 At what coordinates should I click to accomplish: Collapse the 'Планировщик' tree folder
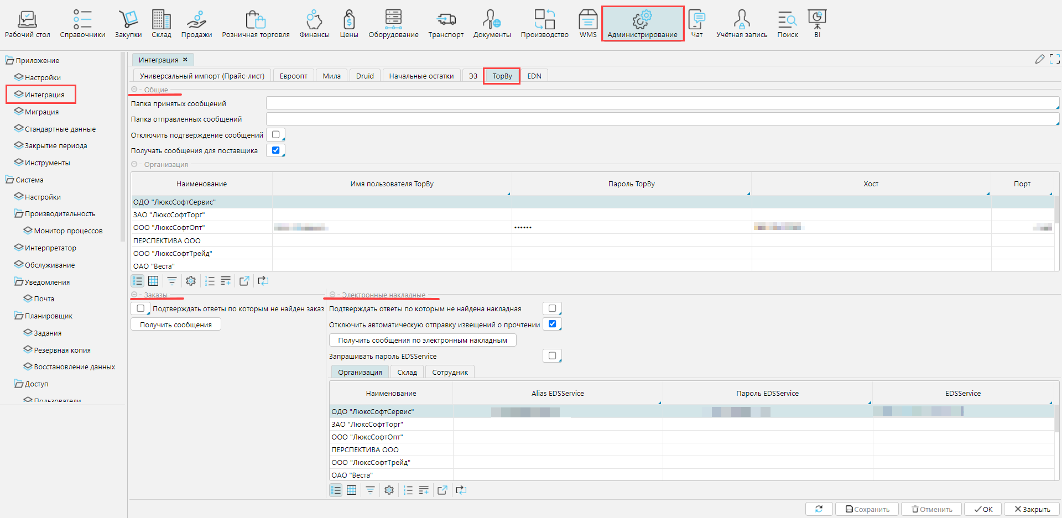pos(18,316)
